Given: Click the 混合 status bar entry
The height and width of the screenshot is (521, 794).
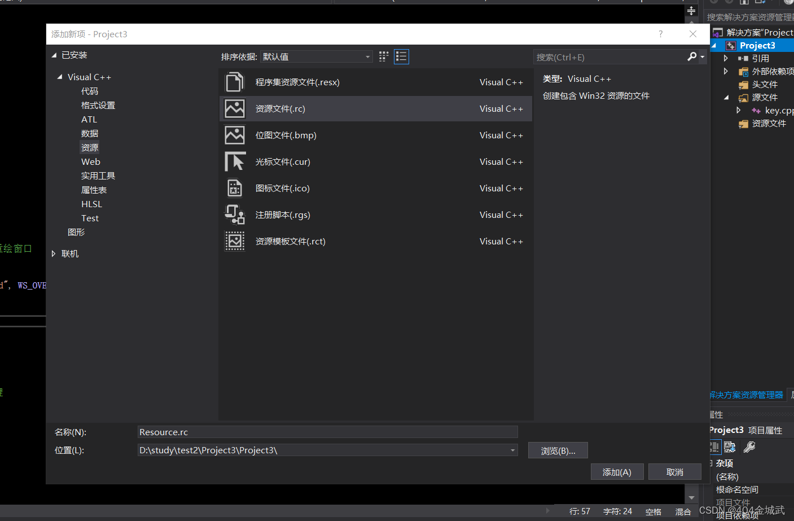Looking at the screenshot, I should tap(683, 512).
